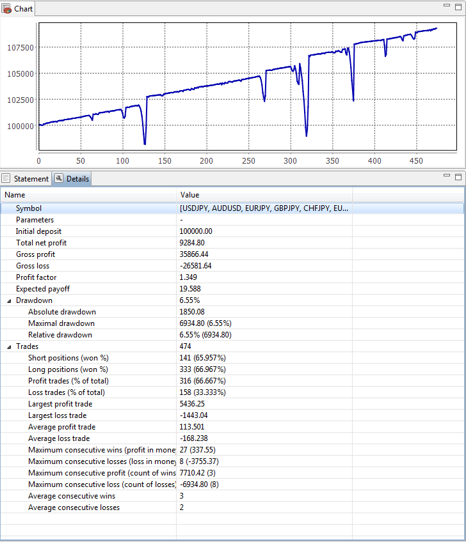Image resolution: width=466 pixels, height=542 pixels.
Task: Switch to the Statement tab
Action: (x=31, y=178)
